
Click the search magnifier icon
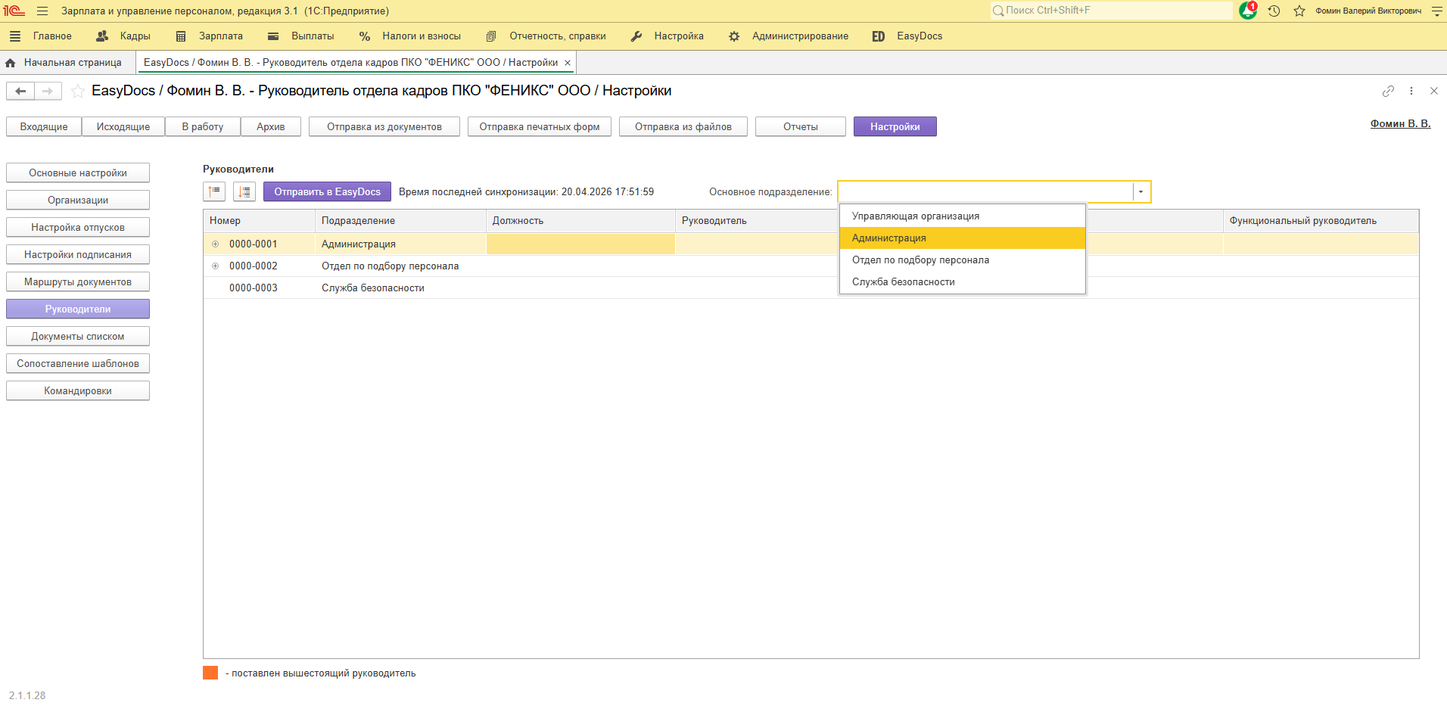[998, 11]
